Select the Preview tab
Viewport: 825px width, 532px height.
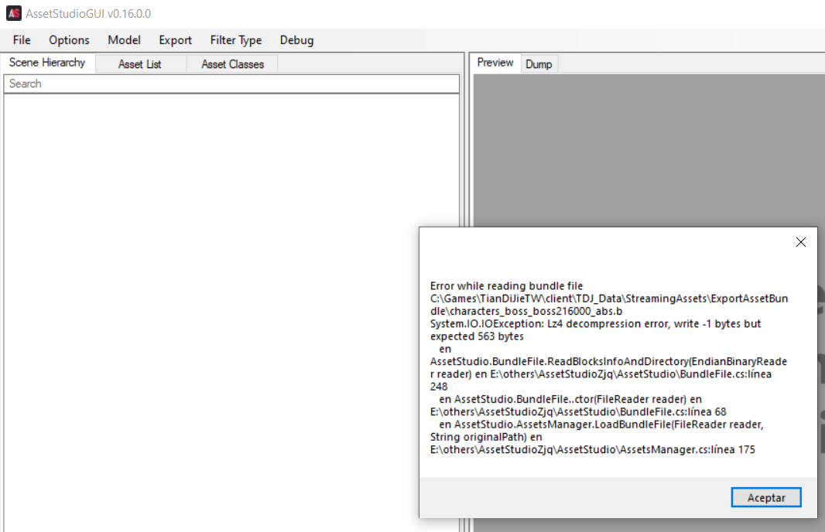[495, 62]
